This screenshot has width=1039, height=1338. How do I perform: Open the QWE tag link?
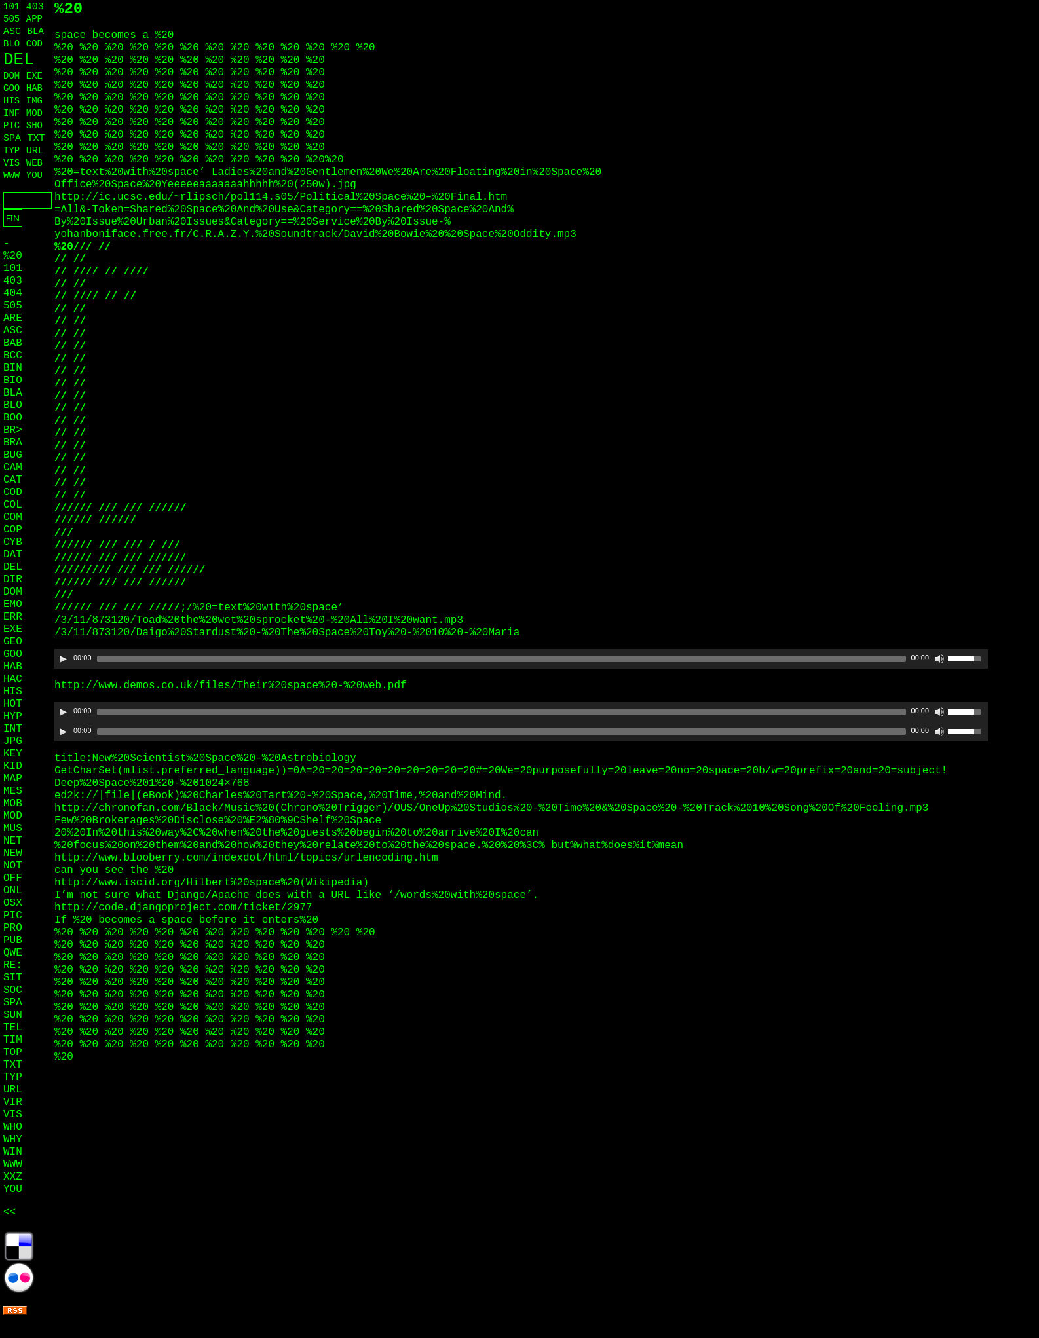[12, 953]
